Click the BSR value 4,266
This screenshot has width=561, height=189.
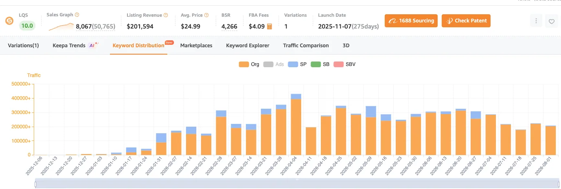pyautogui.click(x=229, y=26)
